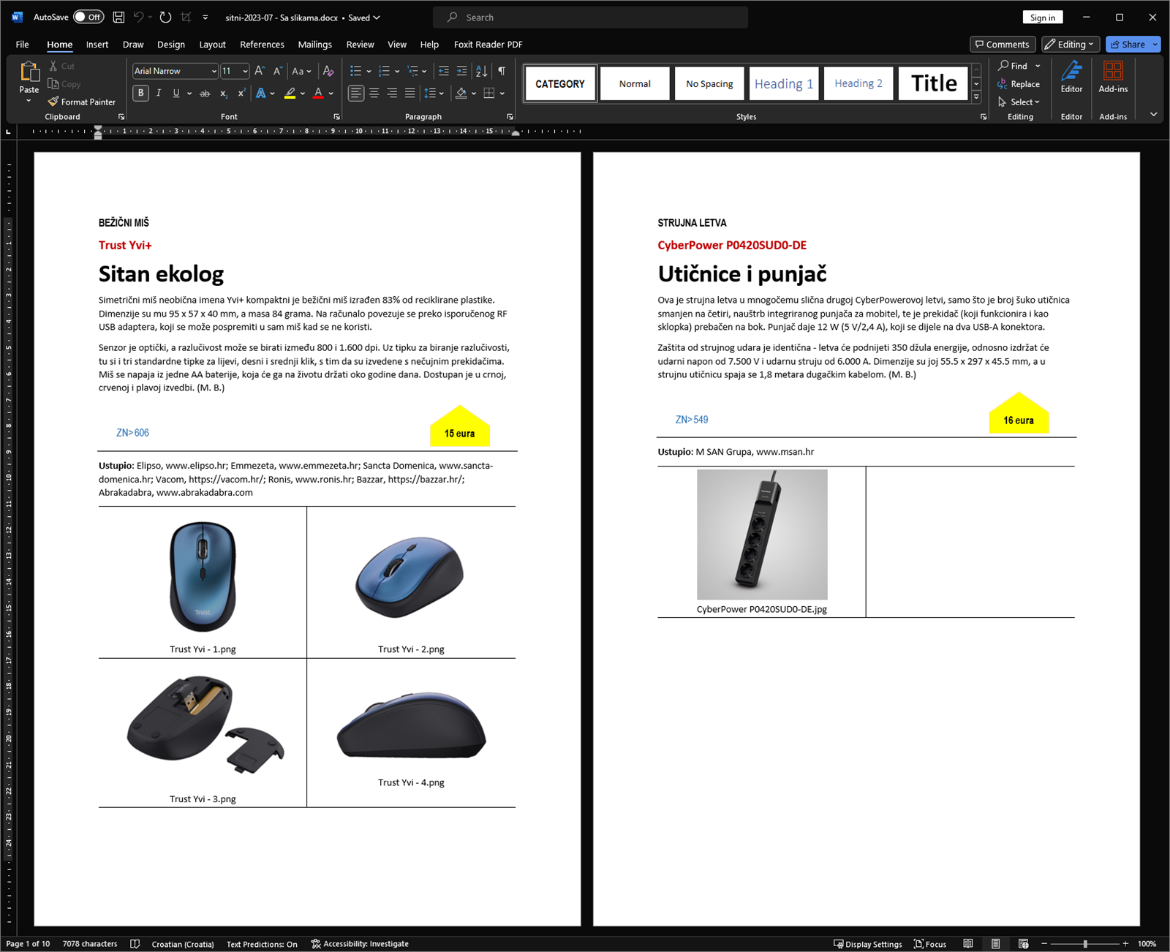Viewport: 1170px width, 952px height.
Task: Click the Replace tool
Action: tap(1019, 84)
